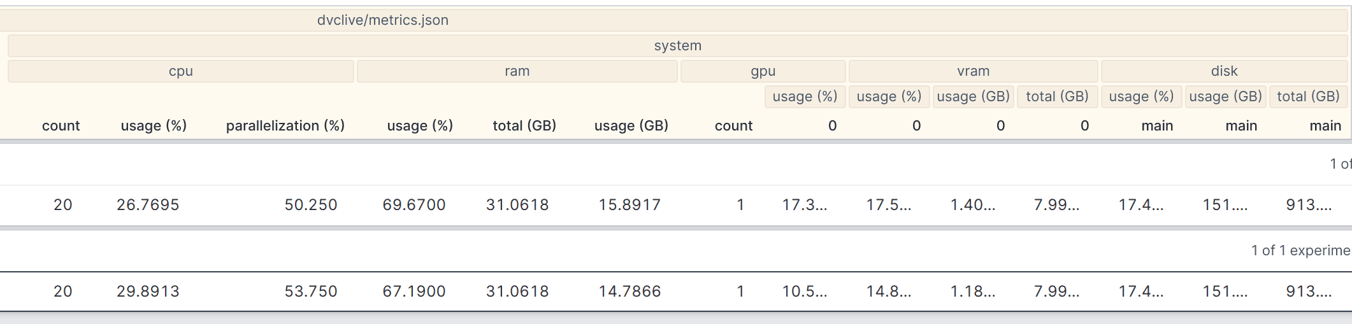Select the 14.7866 ram usage cell
1352x324 pixels.
(x=629, y=292)
